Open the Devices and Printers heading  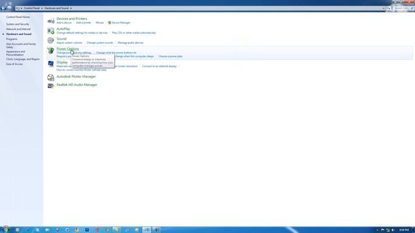pos(72,19)
